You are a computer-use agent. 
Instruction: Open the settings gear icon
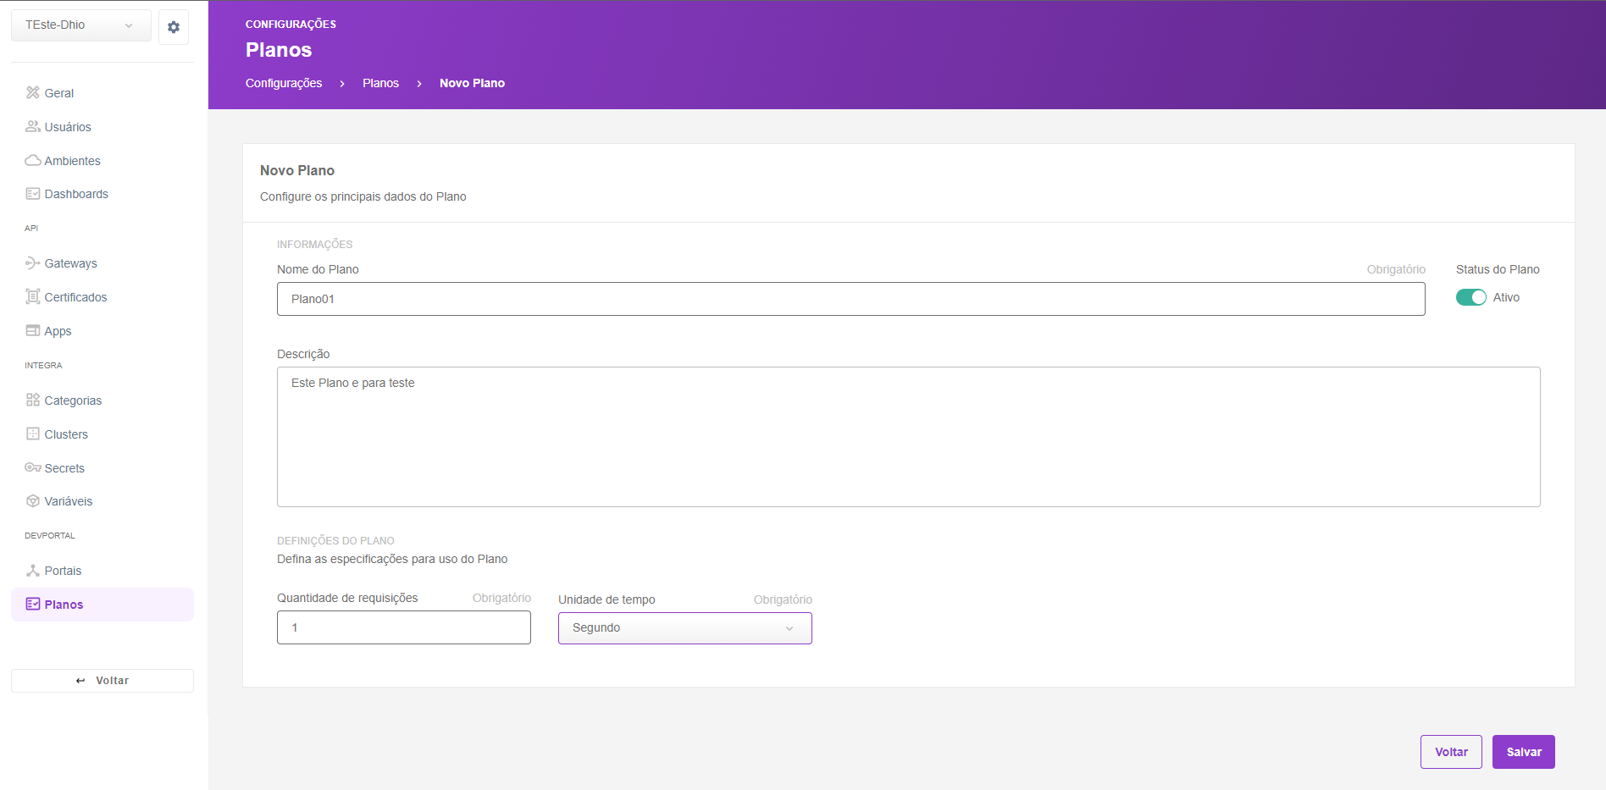click(174, 27)
